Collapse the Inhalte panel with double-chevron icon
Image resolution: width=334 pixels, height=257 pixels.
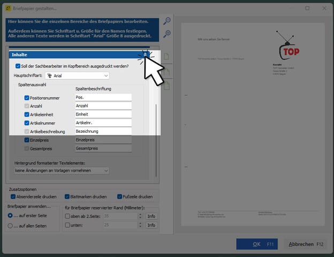[146, 55]
